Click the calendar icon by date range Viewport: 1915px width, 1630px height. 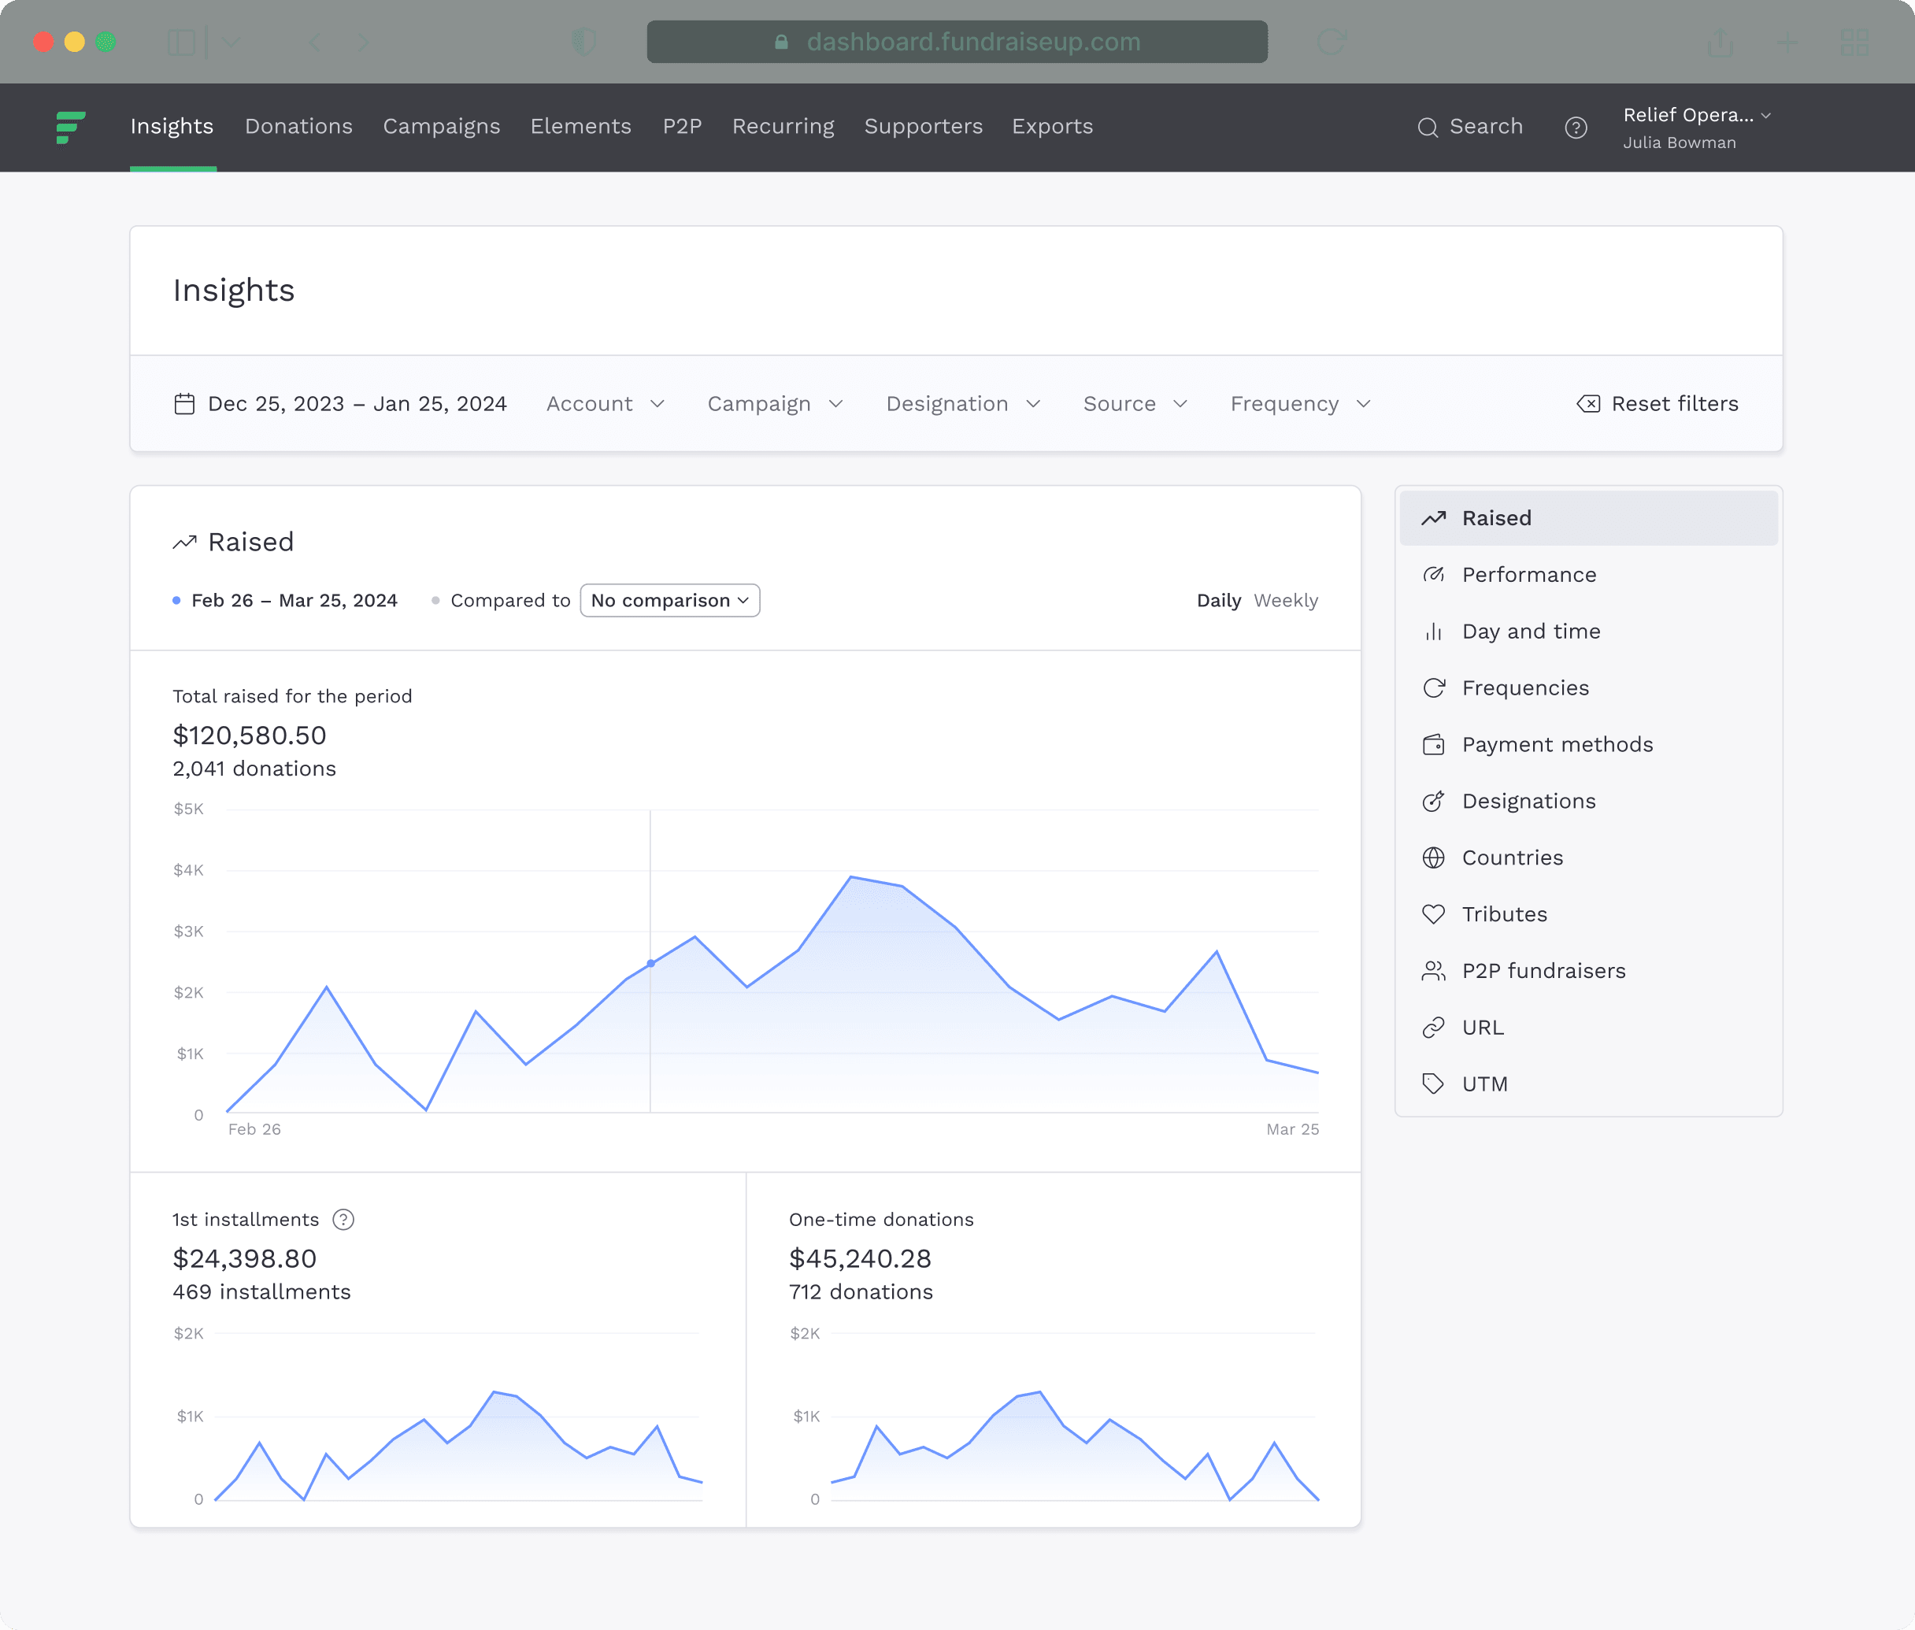[x=185, y=404]
